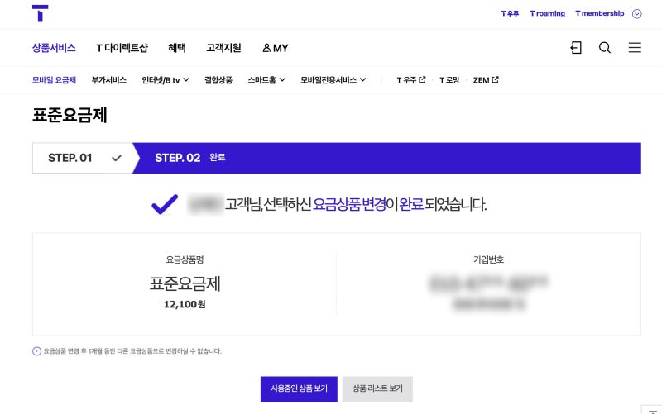The width and height of the screenshot is (662, 414).
Task: Select the T 다이렉트샵 main menu
Action: point(122,48)
